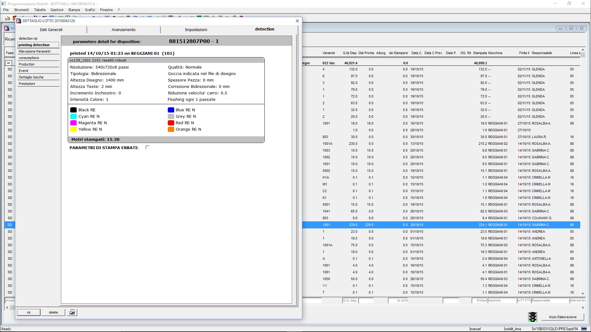Open consumptions in the side list
Screen dimensions: 591x332
click(38, 58)
